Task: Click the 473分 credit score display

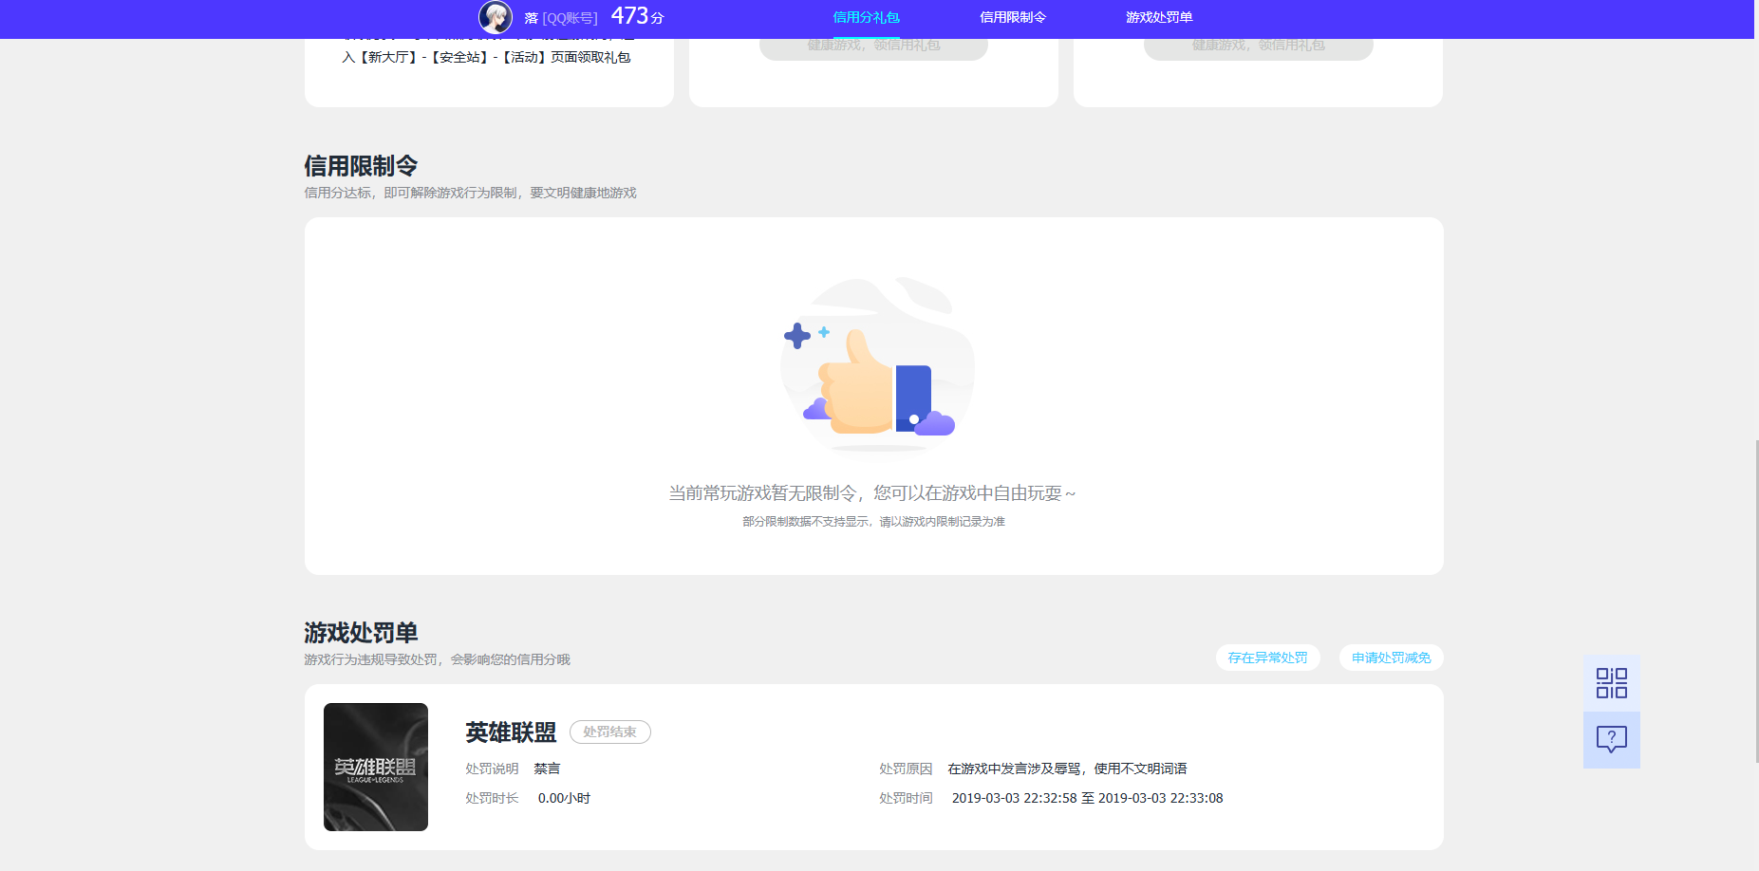Action: [634, 15]
